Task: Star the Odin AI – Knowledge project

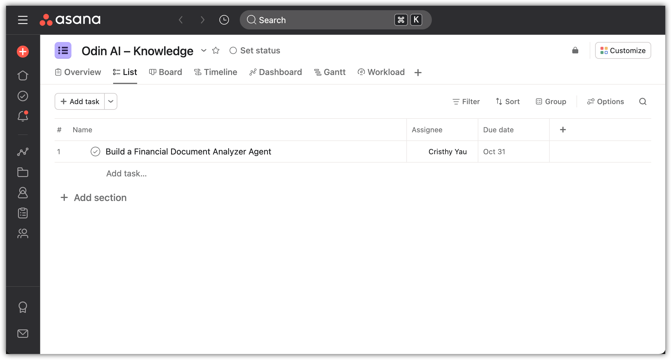Action: (216, 50)
